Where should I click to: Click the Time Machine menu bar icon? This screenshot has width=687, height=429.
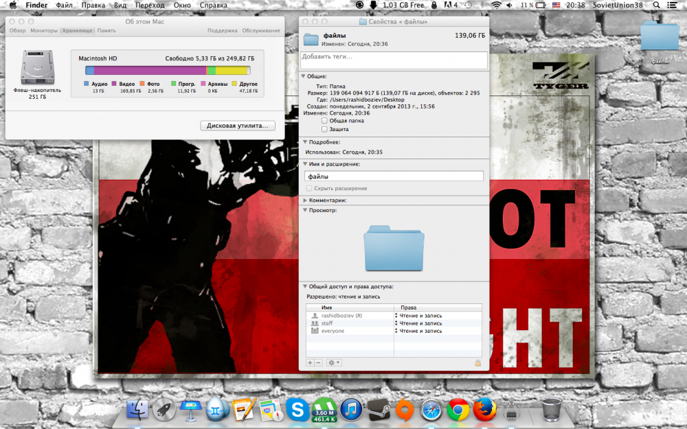tap(469, 5)
